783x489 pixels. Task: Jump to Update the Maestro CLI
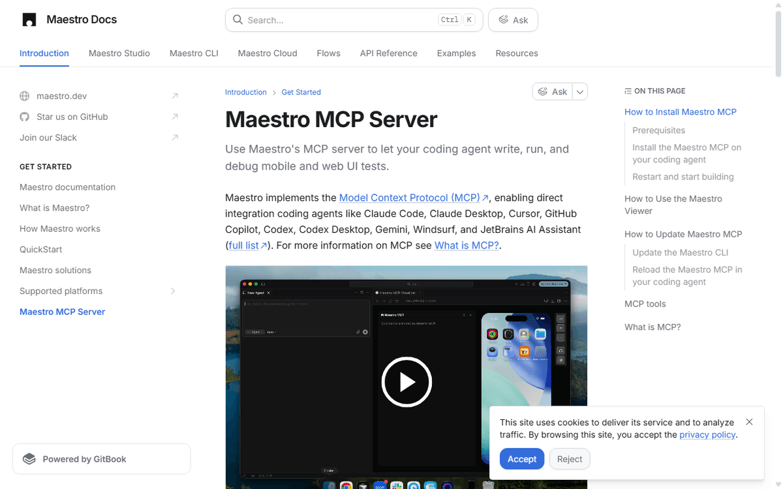680,252
